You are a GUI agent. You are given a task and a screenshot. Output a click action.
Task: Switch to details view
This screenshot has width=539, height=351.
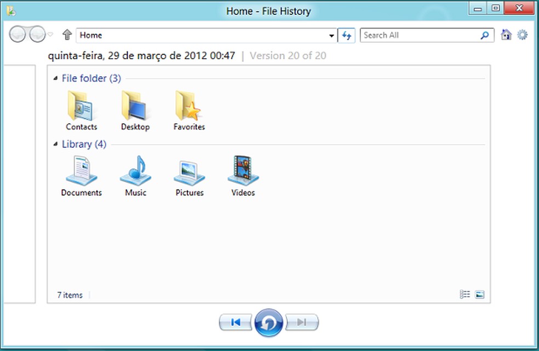pyautogui.click(x=465, y=294)
